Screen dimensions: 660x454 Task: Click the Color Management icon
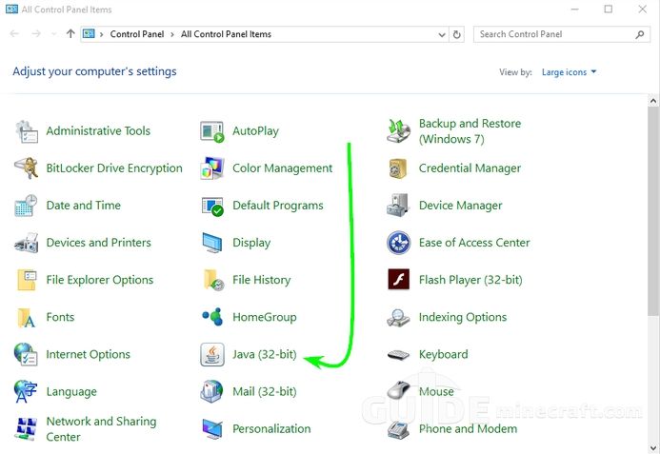[212, 168]
